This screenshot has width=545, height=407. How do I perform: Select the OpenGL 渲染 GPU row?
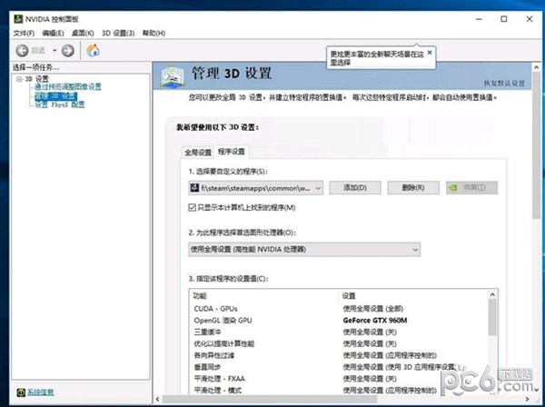[339, 321]
